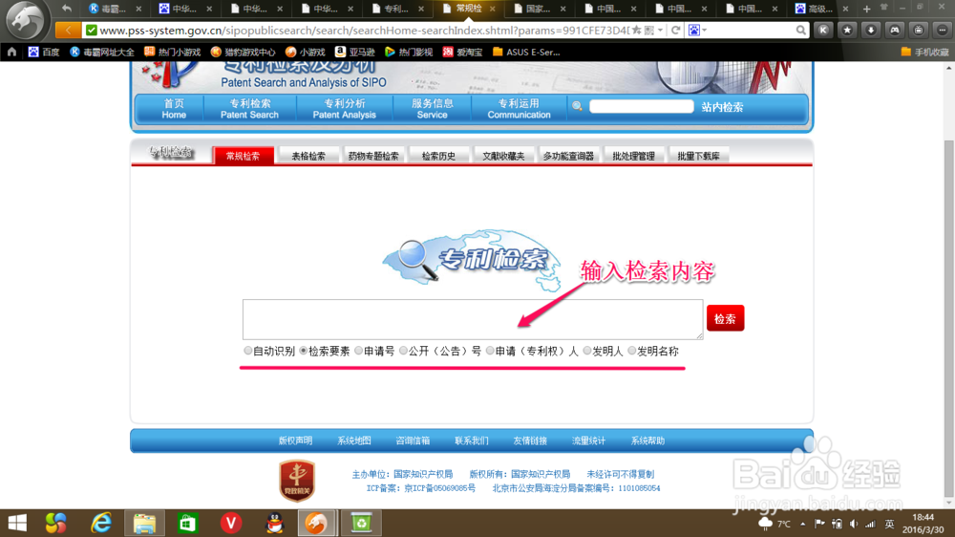
Task: Select the 发明名称 radio button
Action: (632, 351)
